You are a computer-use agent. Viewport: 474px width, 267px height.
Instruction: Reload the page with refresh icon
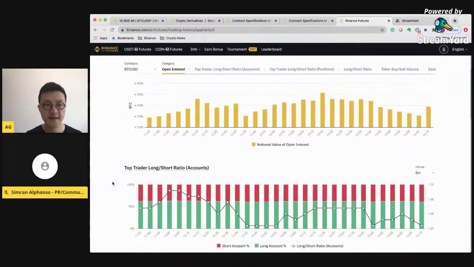(x=112, y=30)
